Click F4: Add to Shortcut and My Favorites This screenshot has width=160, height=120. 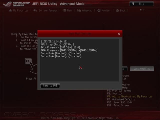[x=130, y=96]
